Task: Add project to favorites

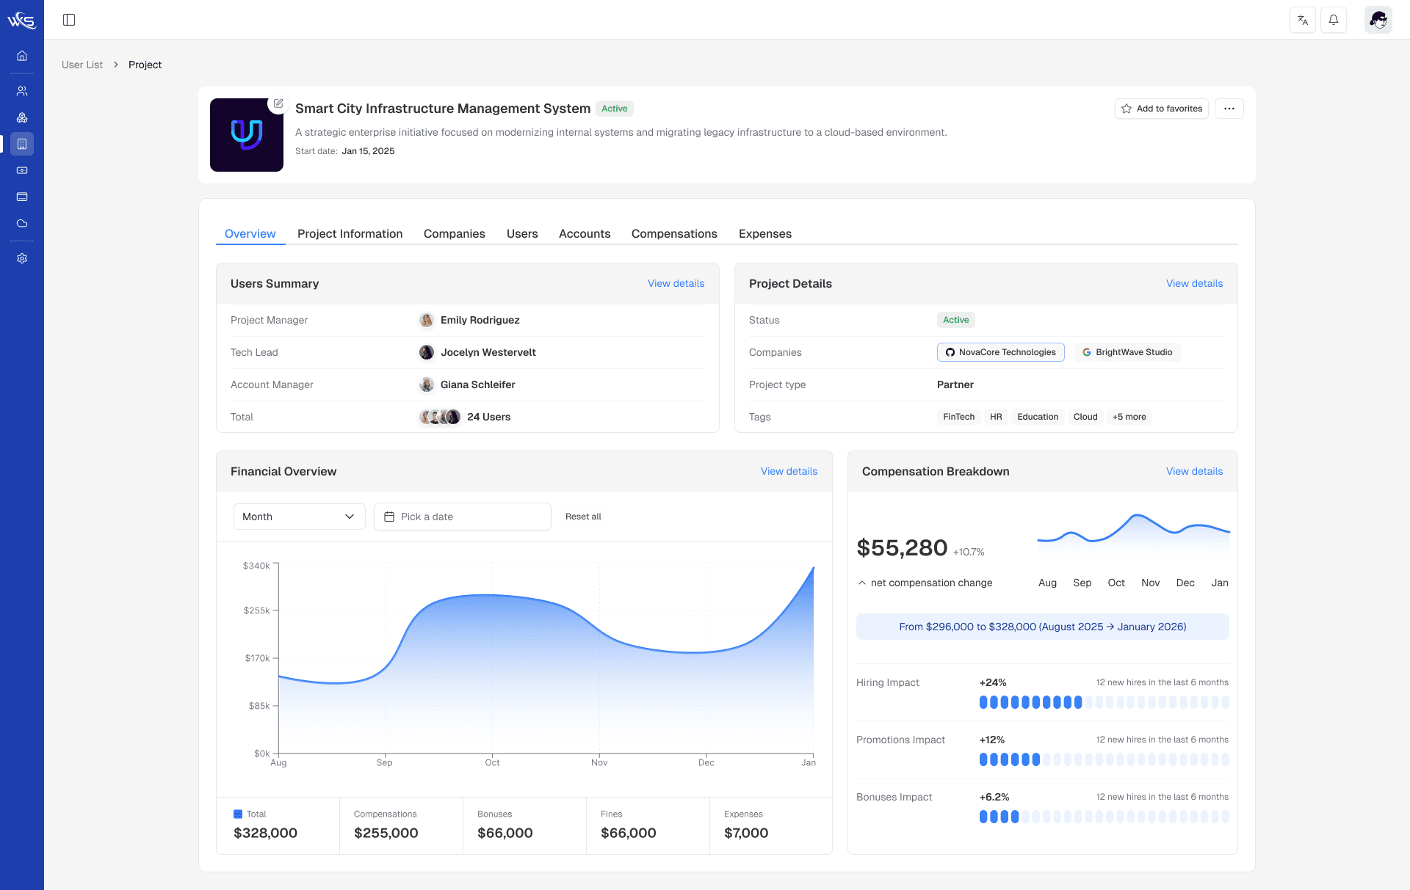Action: [x=1161, y=109]
